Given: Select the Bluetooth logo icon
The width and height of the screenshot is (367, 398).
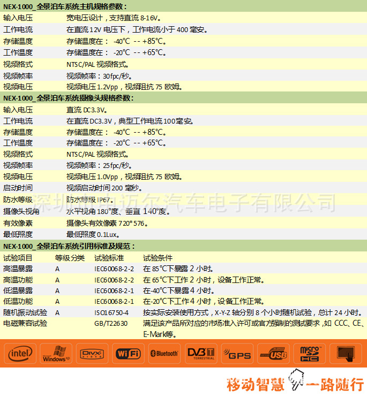Looking at the screenshot, I should [164, 353].
